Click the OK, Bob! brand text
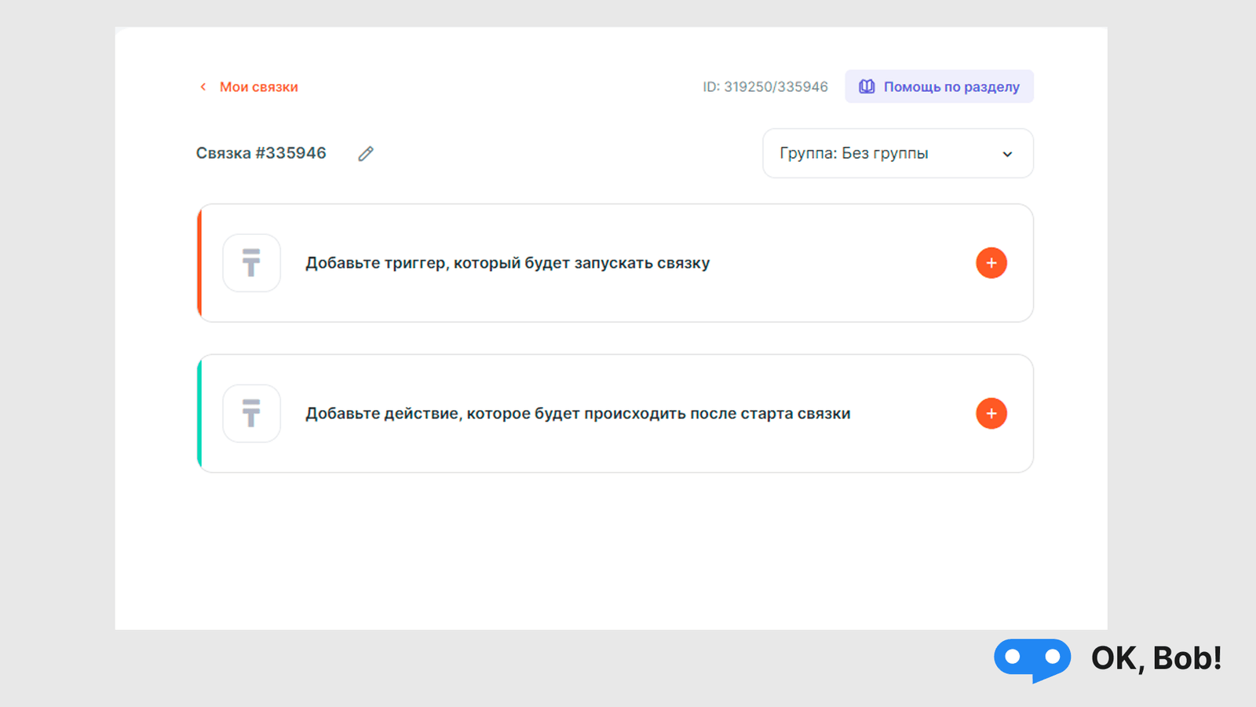 pos(1156,658)
